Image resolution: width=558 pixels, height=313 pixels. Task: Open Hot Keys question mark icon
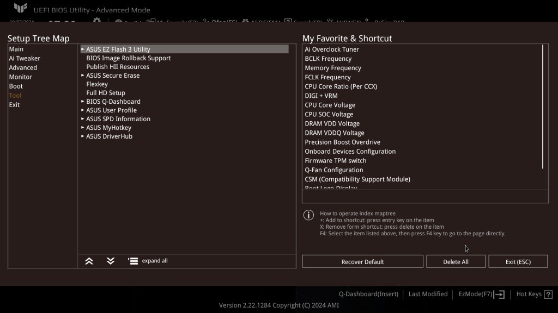click(548, 294)
